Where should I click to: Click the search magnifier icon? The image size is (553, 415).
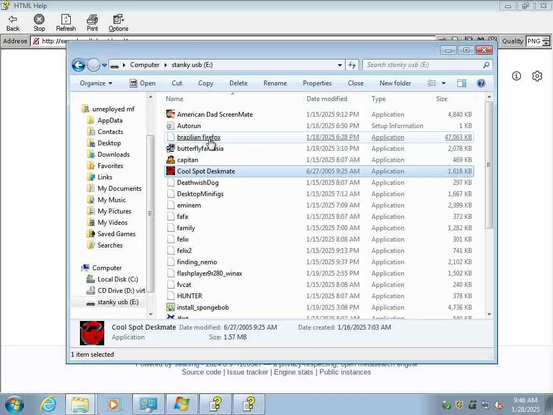(x=486, y=65)
